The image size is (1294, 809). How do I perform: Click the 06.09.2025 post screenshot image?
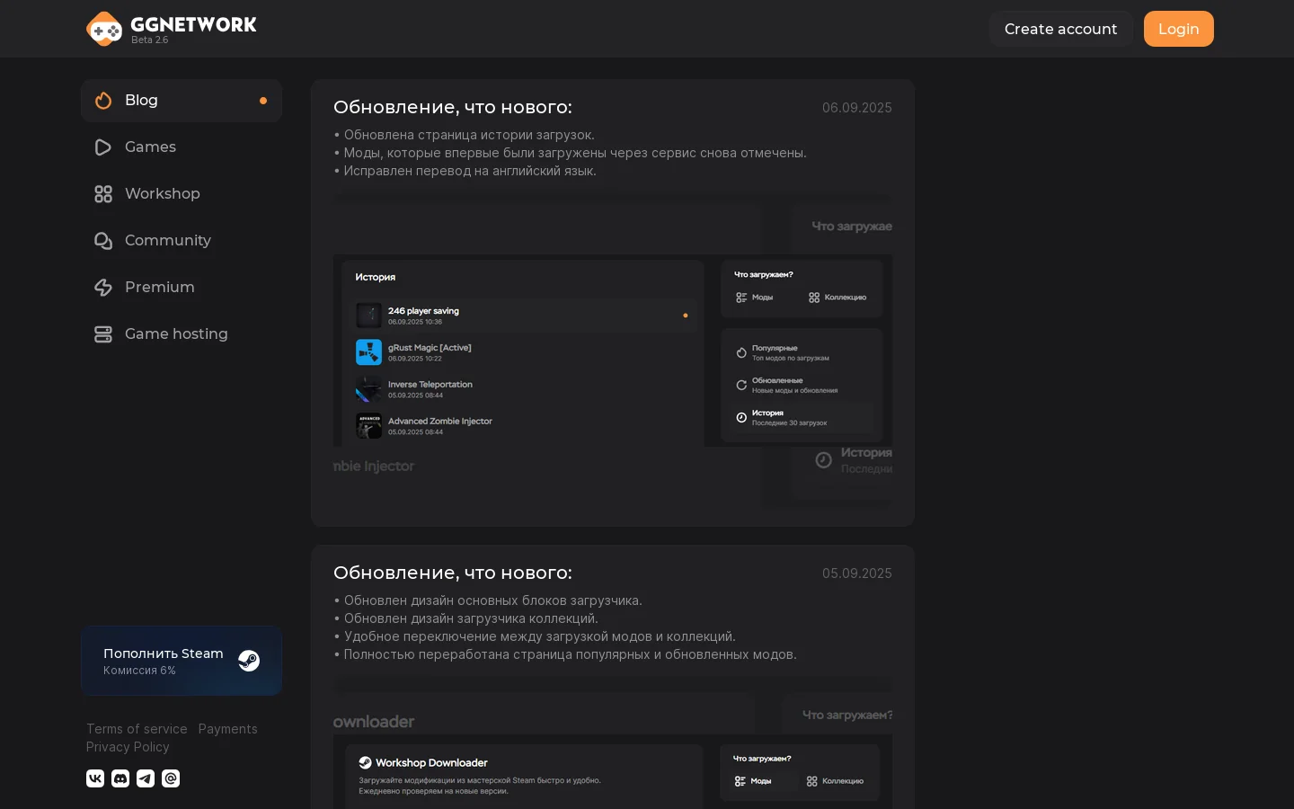(613, 352)
